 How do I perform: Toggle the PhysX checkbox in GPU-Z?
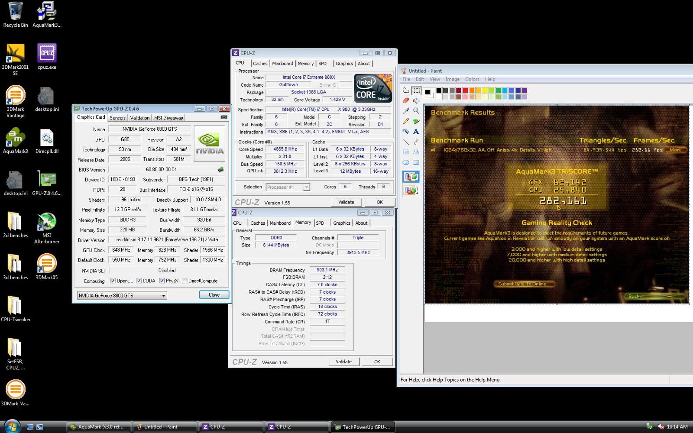point(162,281)
